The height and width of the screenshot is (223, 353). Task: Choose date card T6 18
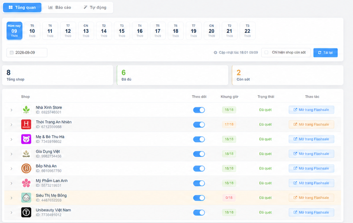176,31
